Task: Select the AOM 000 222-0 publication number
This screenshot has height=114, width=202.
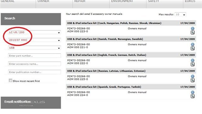Action: click(x=78, y=63)
